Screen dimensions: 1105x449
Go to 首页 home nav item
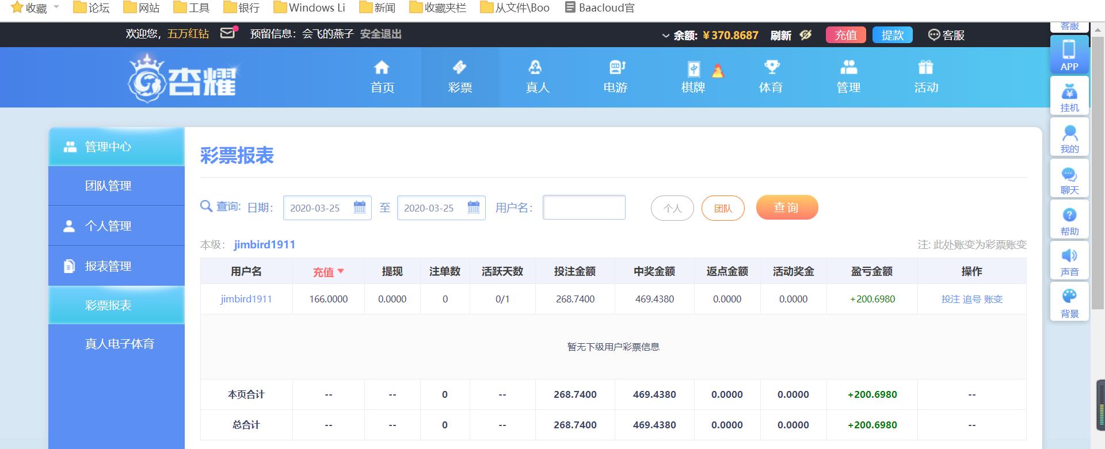tap(382, 77)
